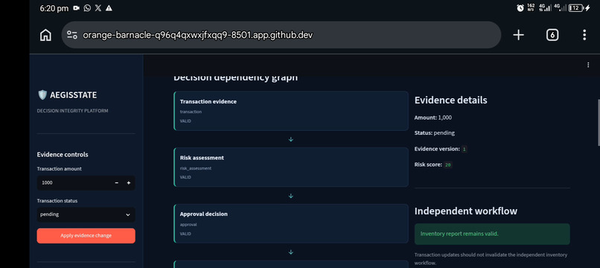Viewport: 600px width, 268px height.
Task: Tap the browser home icon
Action: pos(45,35)
